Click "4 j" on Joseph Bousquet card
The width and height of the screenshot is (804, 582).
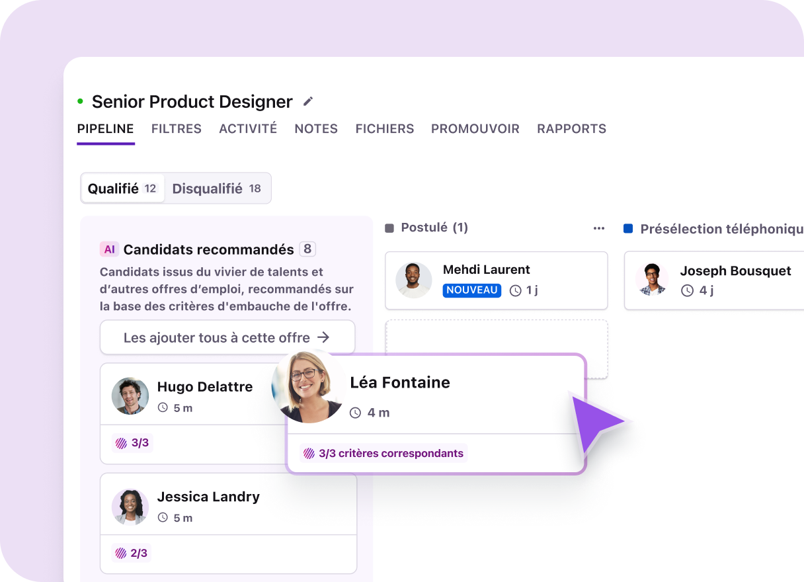[706, 290]
